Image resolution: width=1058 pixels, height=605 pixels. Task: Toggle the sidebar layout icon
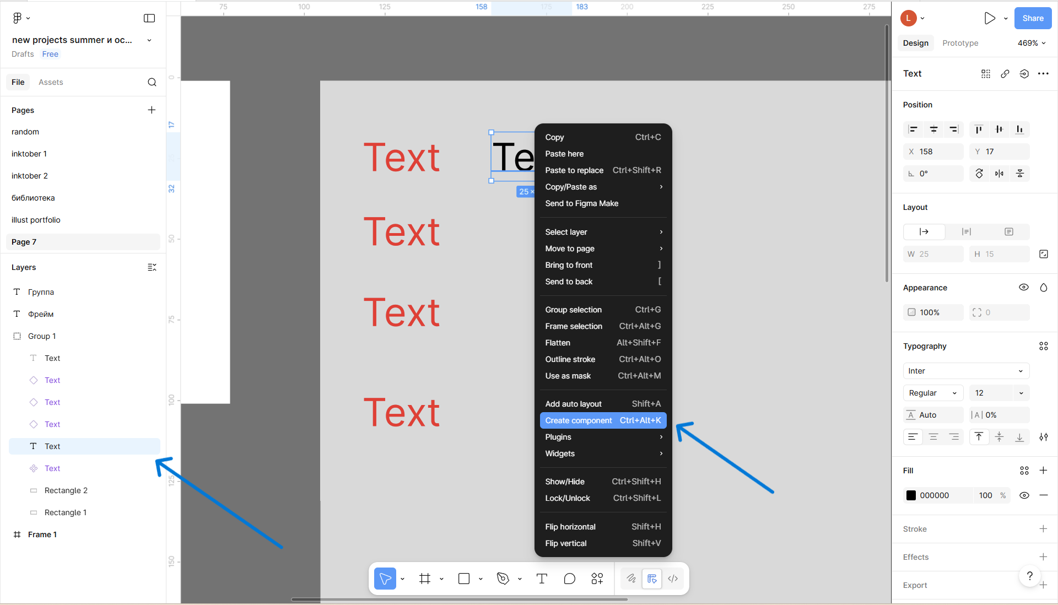tap(149, 18)
